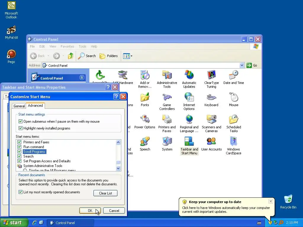Open the Accessibility Options icon

point(100,76)
